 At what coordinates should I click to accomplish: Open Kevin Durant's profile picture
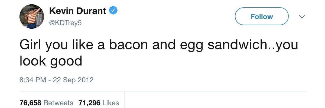tap(32, 17)
